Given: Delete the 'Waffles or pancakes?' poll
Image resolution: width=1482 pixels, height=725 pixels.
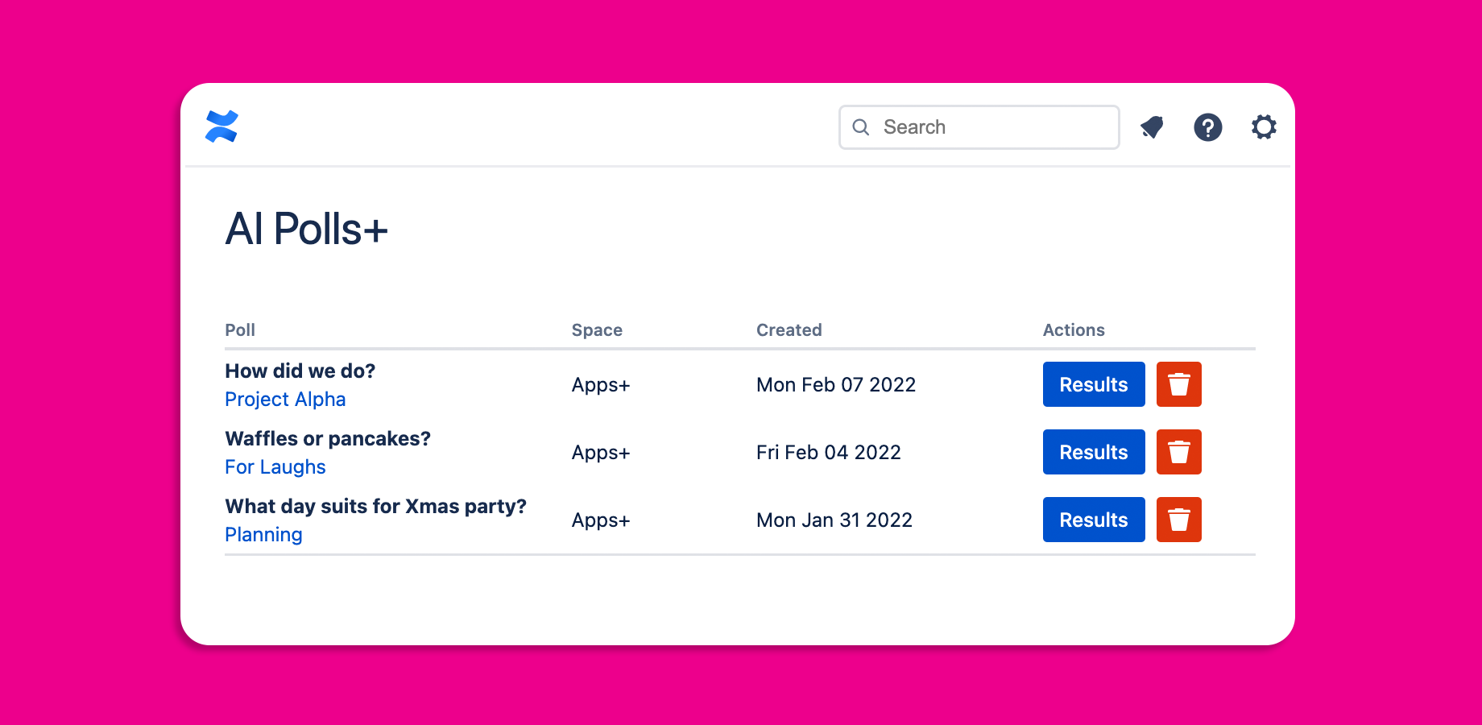Looking at the screenshot, I should (x=1178, y=452).
